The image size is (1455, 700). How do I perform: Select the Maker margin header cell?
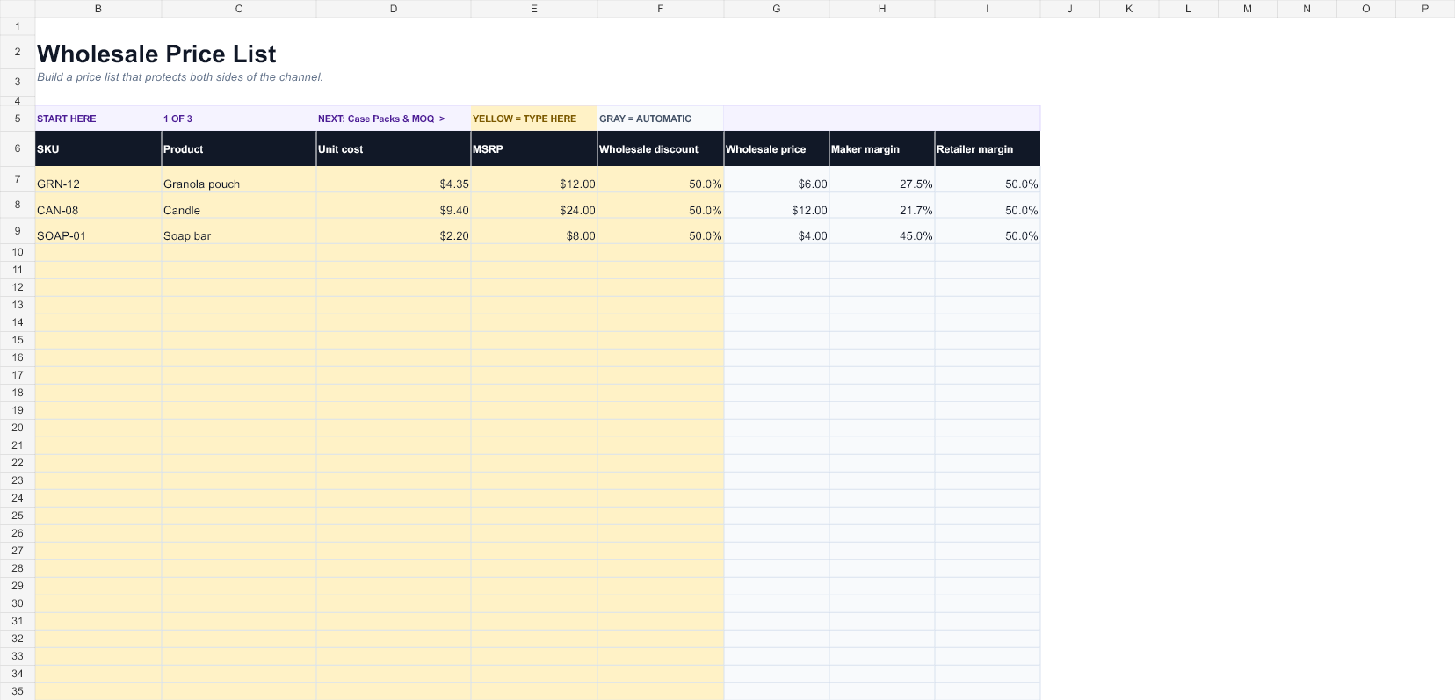tap(882, 148)
